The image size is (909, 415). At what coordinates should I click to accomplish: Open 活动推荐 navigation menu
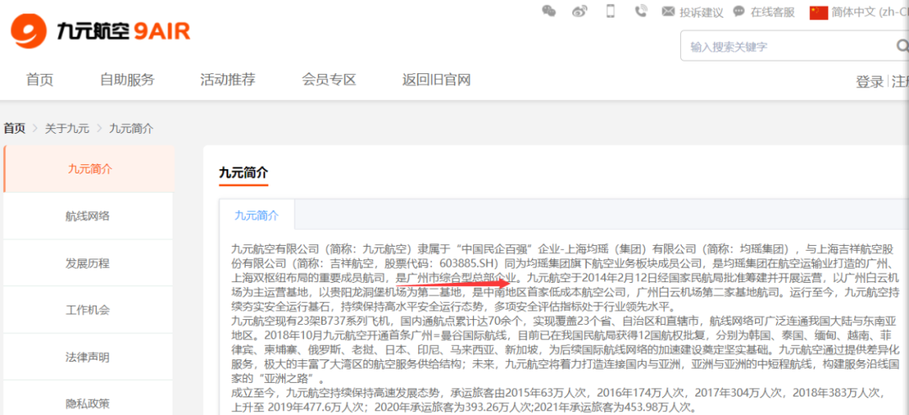227,80
